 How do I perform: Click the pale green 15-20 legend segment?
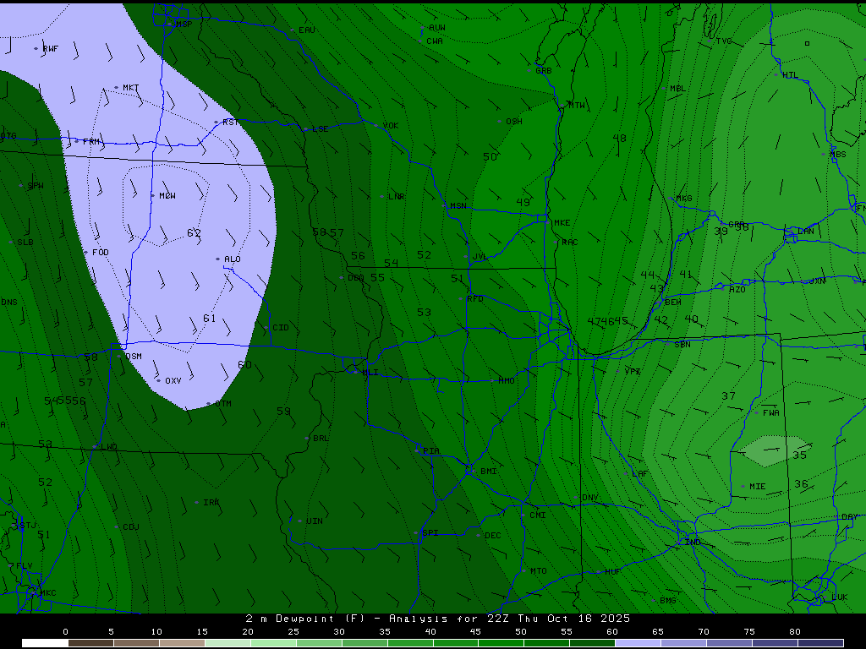(227, 643)
